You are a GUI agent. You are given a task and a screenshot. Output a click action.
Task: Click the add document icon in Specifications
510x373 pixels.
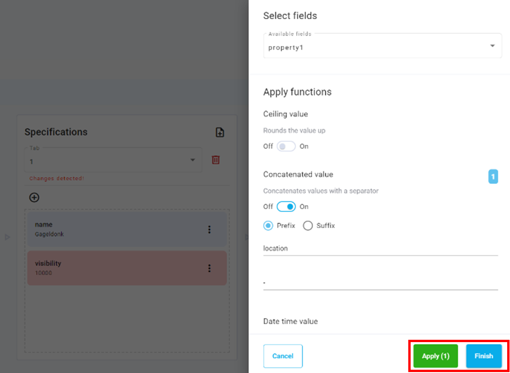(x=220, y=132)
